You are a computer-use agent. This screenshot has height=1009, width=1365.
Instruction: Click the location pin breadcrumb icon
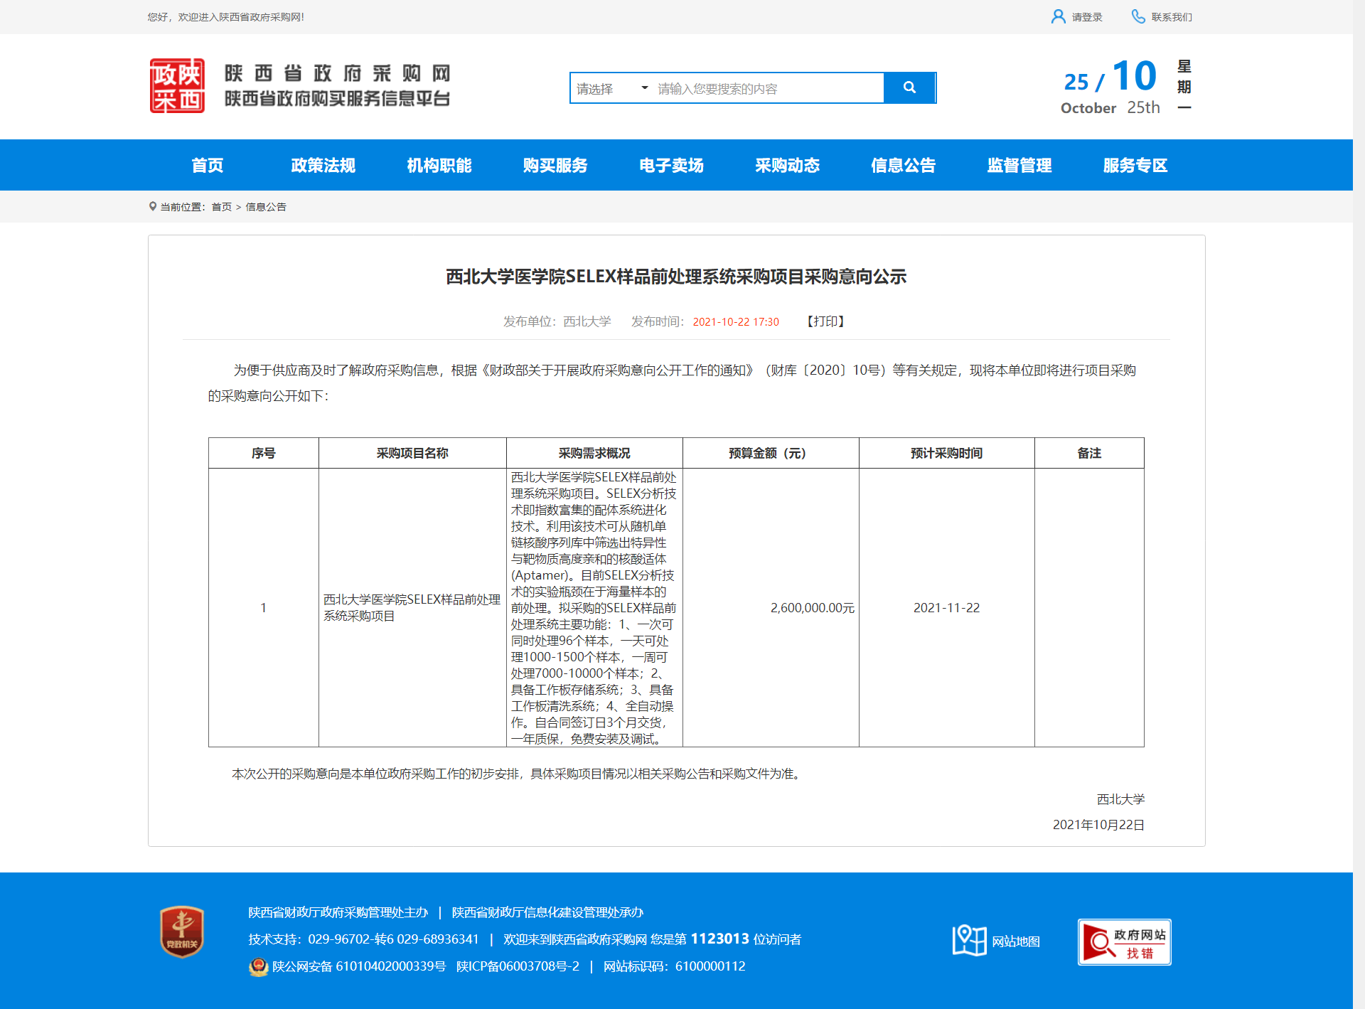152,206
